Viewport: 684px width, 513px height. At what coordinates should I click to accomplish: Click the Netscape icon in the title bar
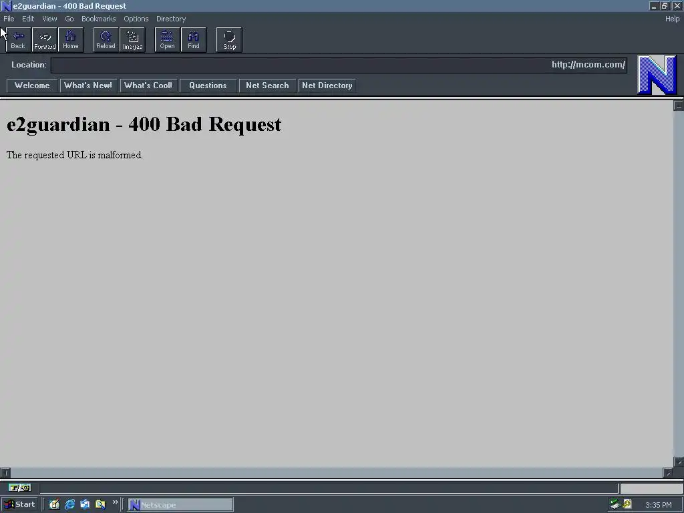(x=6, y=6)
